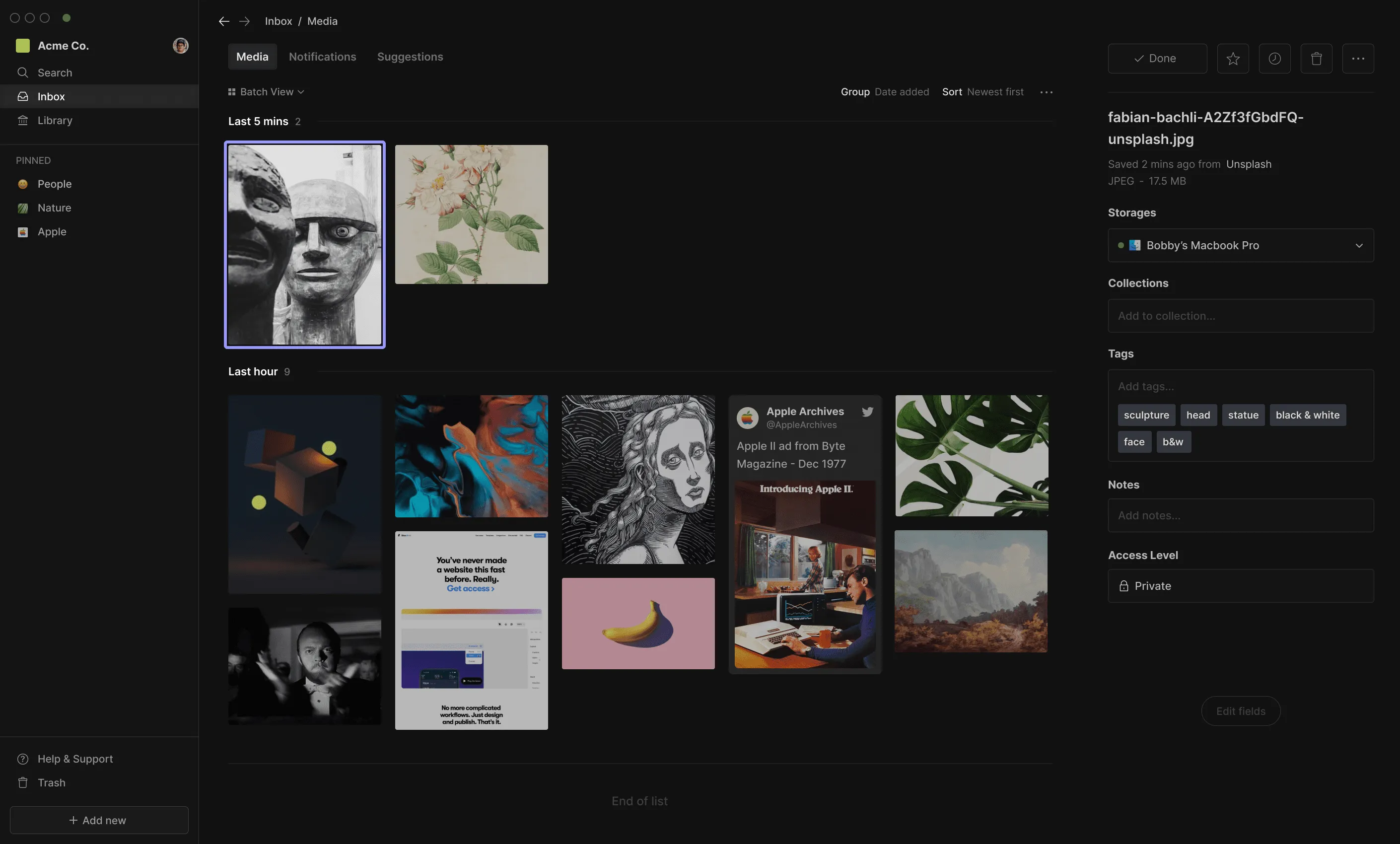
Task: Open the list options ellipsis next to Sort
Action: [1046, 92]
